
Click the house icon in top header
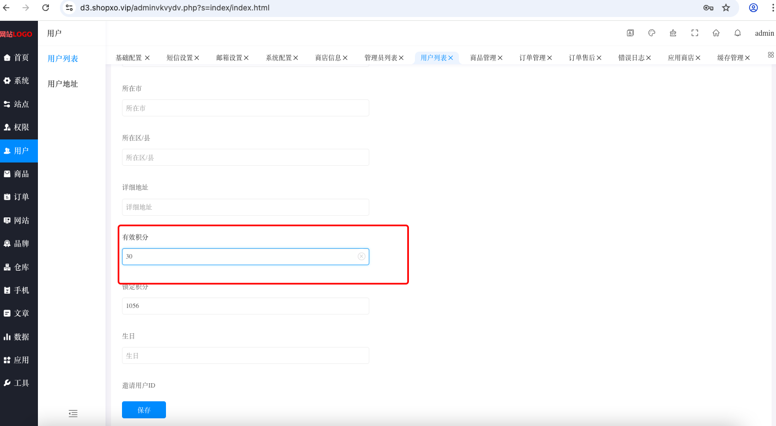[x=716, y=33]
